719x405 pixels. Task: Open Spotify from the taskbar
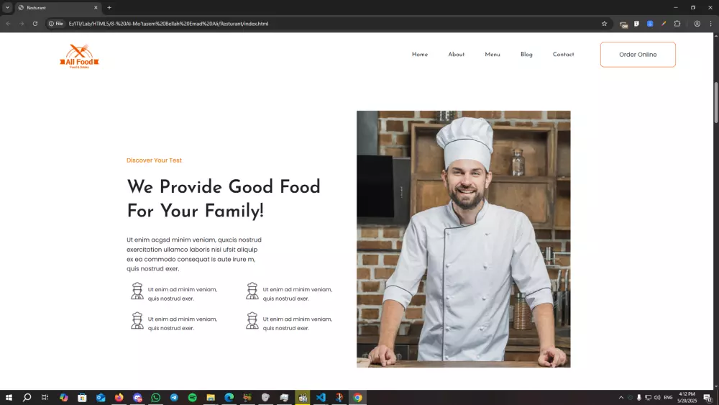192,398
